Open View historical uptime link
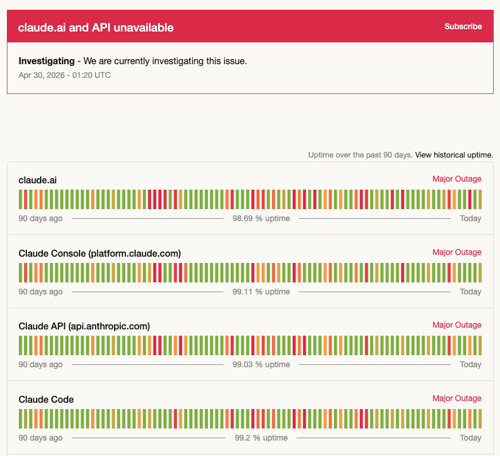 coord(454,155)
